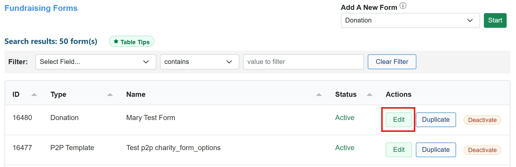The image size is (516, 167).
Task: Open the Donation form type dropdown
Action: click(x=410, y=20)
